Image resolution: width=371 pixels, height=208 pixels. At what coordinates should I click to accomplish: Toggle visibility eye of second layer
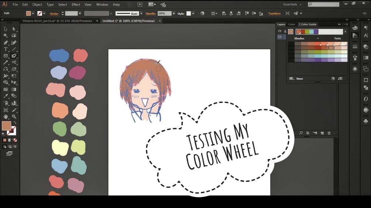pyautogui.click(x=279, y=37)
